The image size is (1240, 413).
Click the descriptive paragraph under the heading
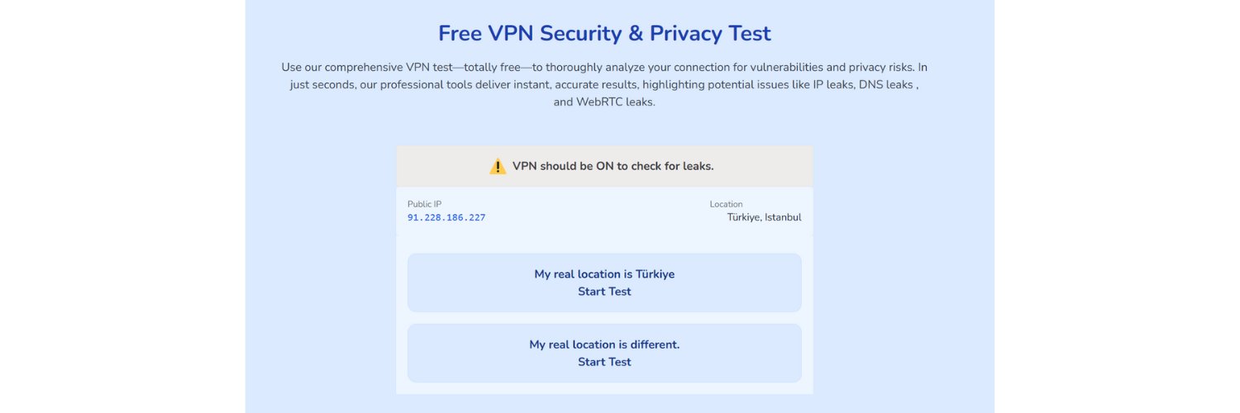point(604,84)
